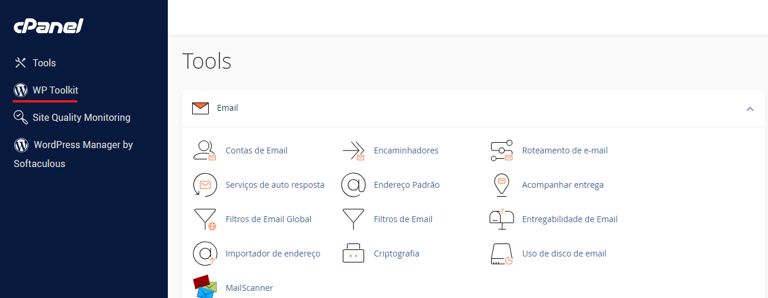
Task: Open Site Quality Monitoring in sidebar
Action: pyautogui.click(x=81, y=117)
